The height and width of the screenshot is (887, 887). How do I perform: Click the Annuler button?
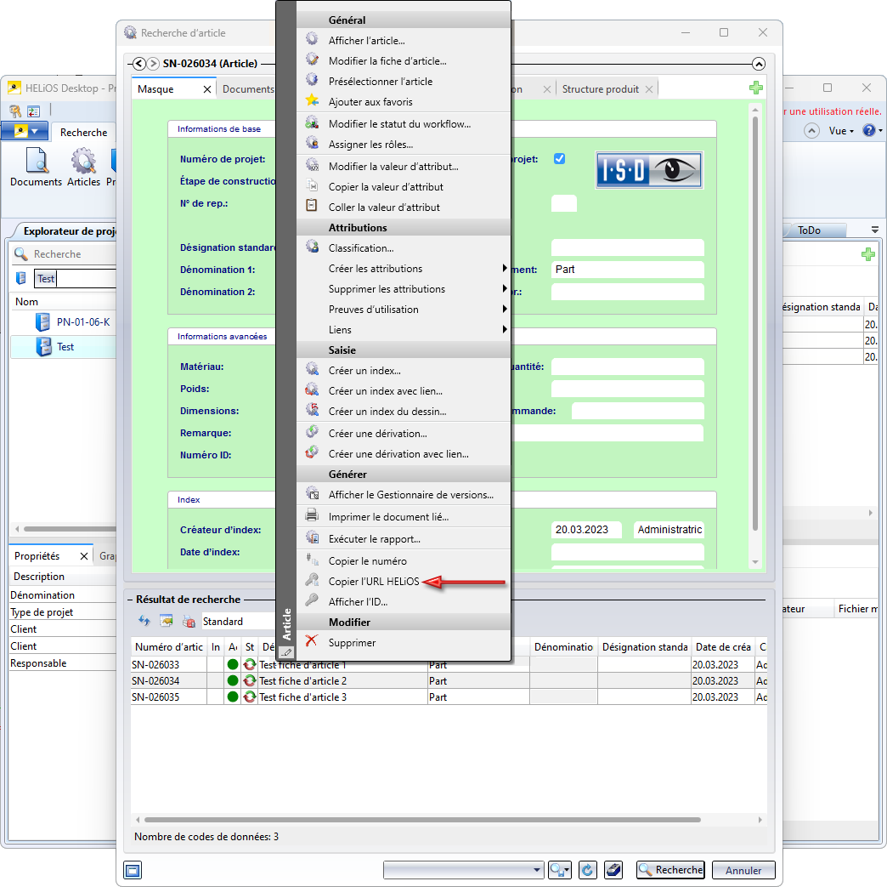click(x=743, y=870)
